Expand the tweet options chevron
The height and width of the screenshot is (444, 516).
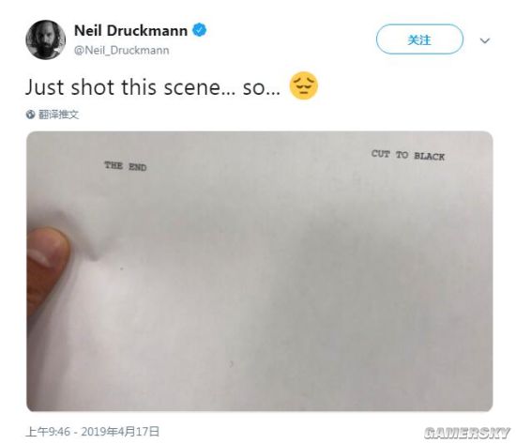(485, 40)
